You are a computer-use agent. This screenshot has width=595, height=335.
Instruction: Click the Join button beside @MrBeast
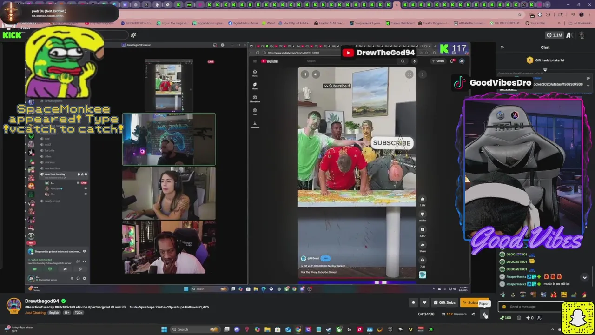pos(325,258)
